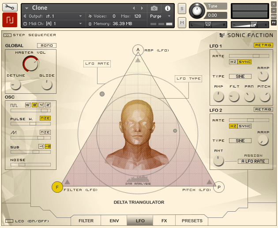Toggle the Mono mode switch
The width and height of the screenshot is (278, 228).
(x=47, y=45)
